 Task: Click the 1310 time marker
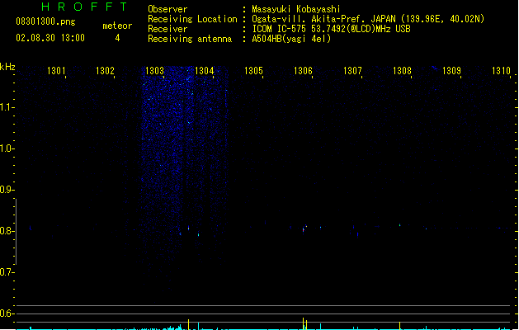[x=501, y=71]
